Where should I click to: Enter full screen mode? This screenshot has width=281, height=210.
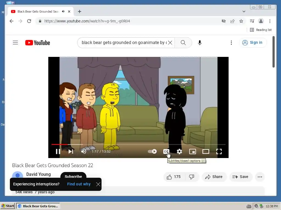click(x=219, y=151)
